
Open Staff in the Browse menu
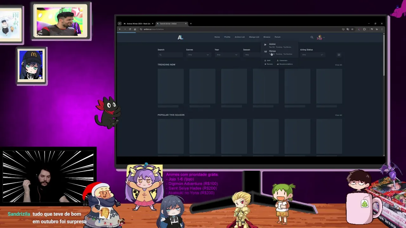[x=268, y=60]
